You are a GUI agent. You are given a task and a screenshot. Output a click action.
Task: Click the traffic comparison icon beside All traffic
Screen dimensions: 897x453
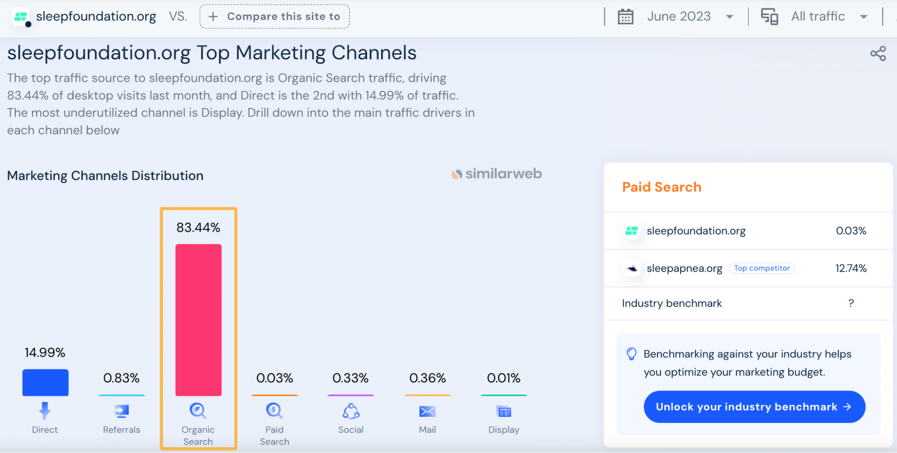click(x=770, y=16)
